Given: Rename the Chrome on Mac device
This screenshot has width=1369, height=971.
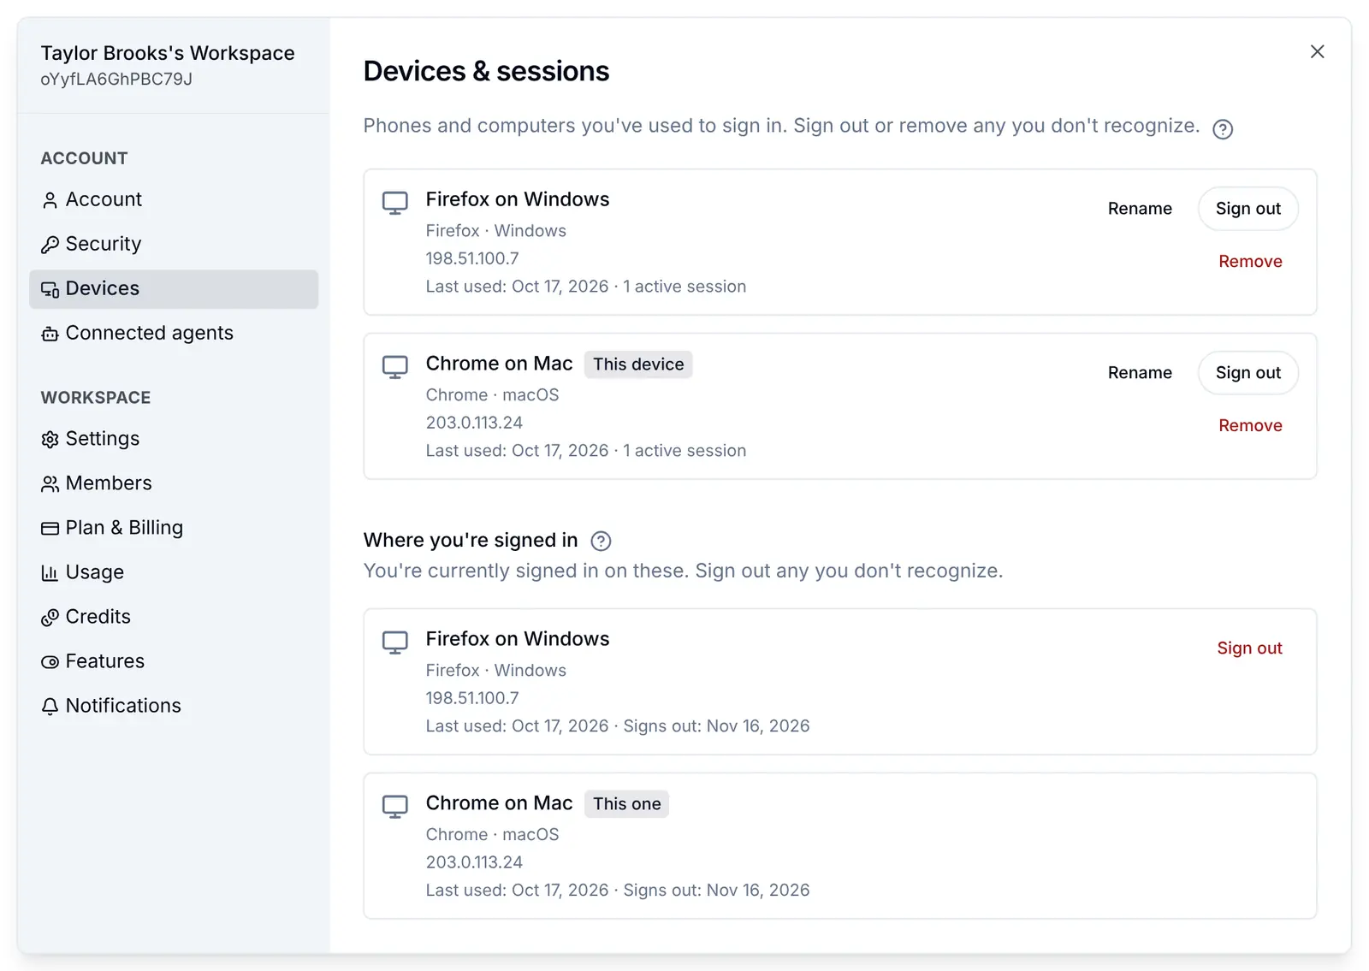Looking at the screenshot, I should tap(1140, 373).
